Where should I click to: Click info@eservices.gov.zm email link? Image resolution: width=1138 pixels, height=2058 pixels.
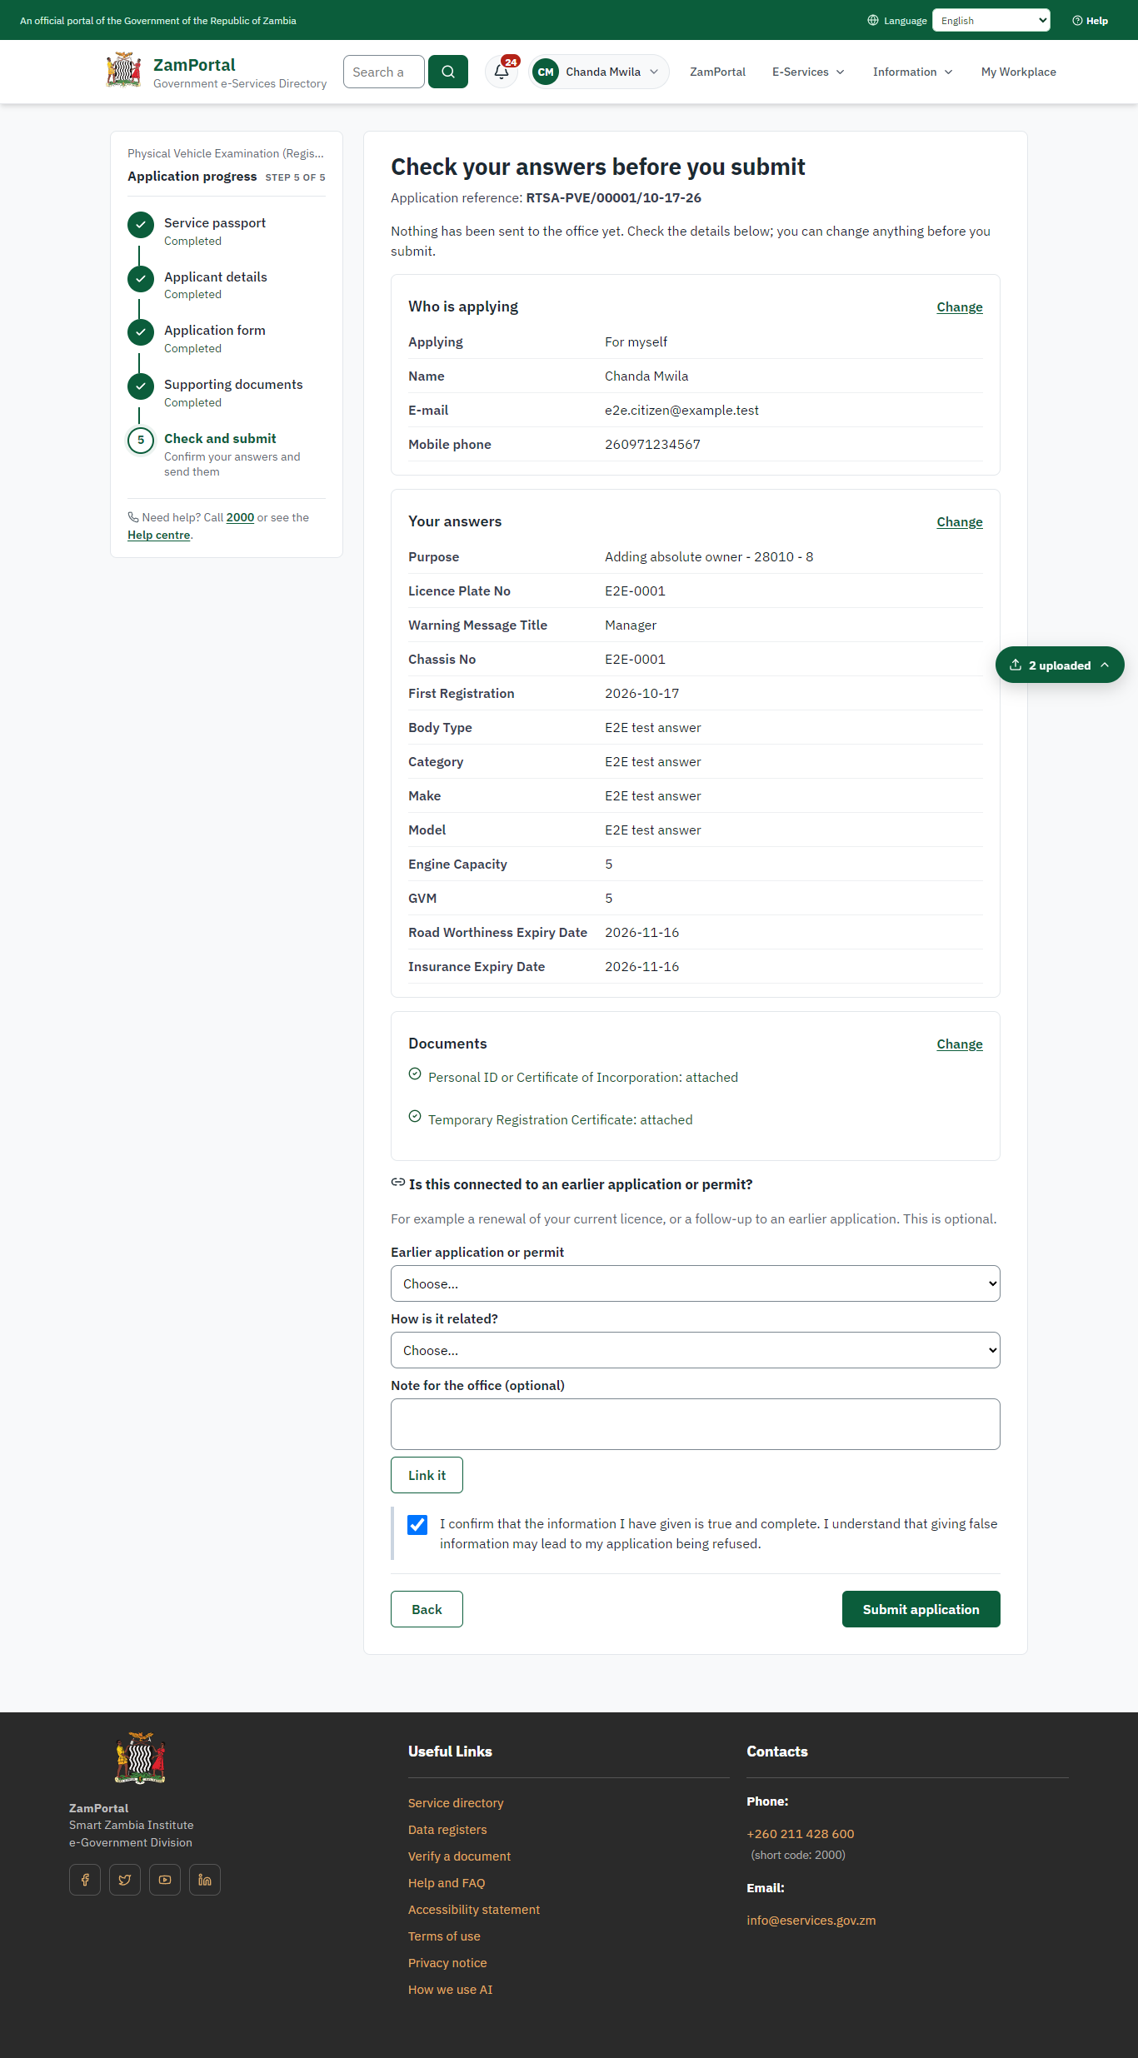point(811,1920)
